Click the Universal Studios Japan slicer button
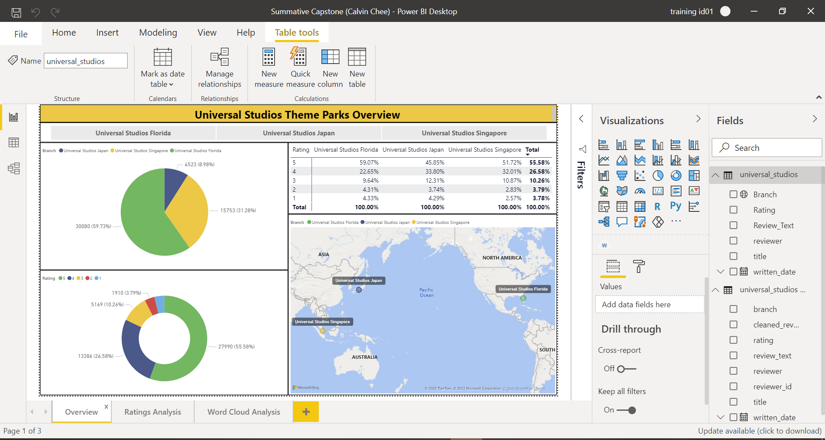Viewport: 825px width, 440px height. pos(299,133)
